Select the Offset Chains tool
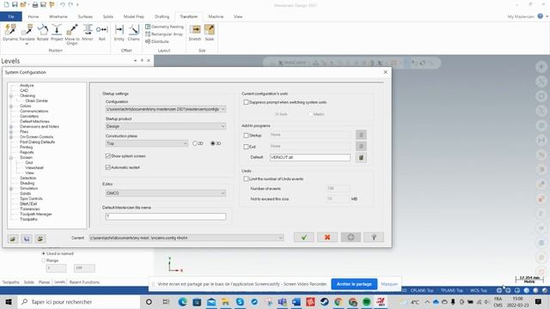 click(134, 33)
